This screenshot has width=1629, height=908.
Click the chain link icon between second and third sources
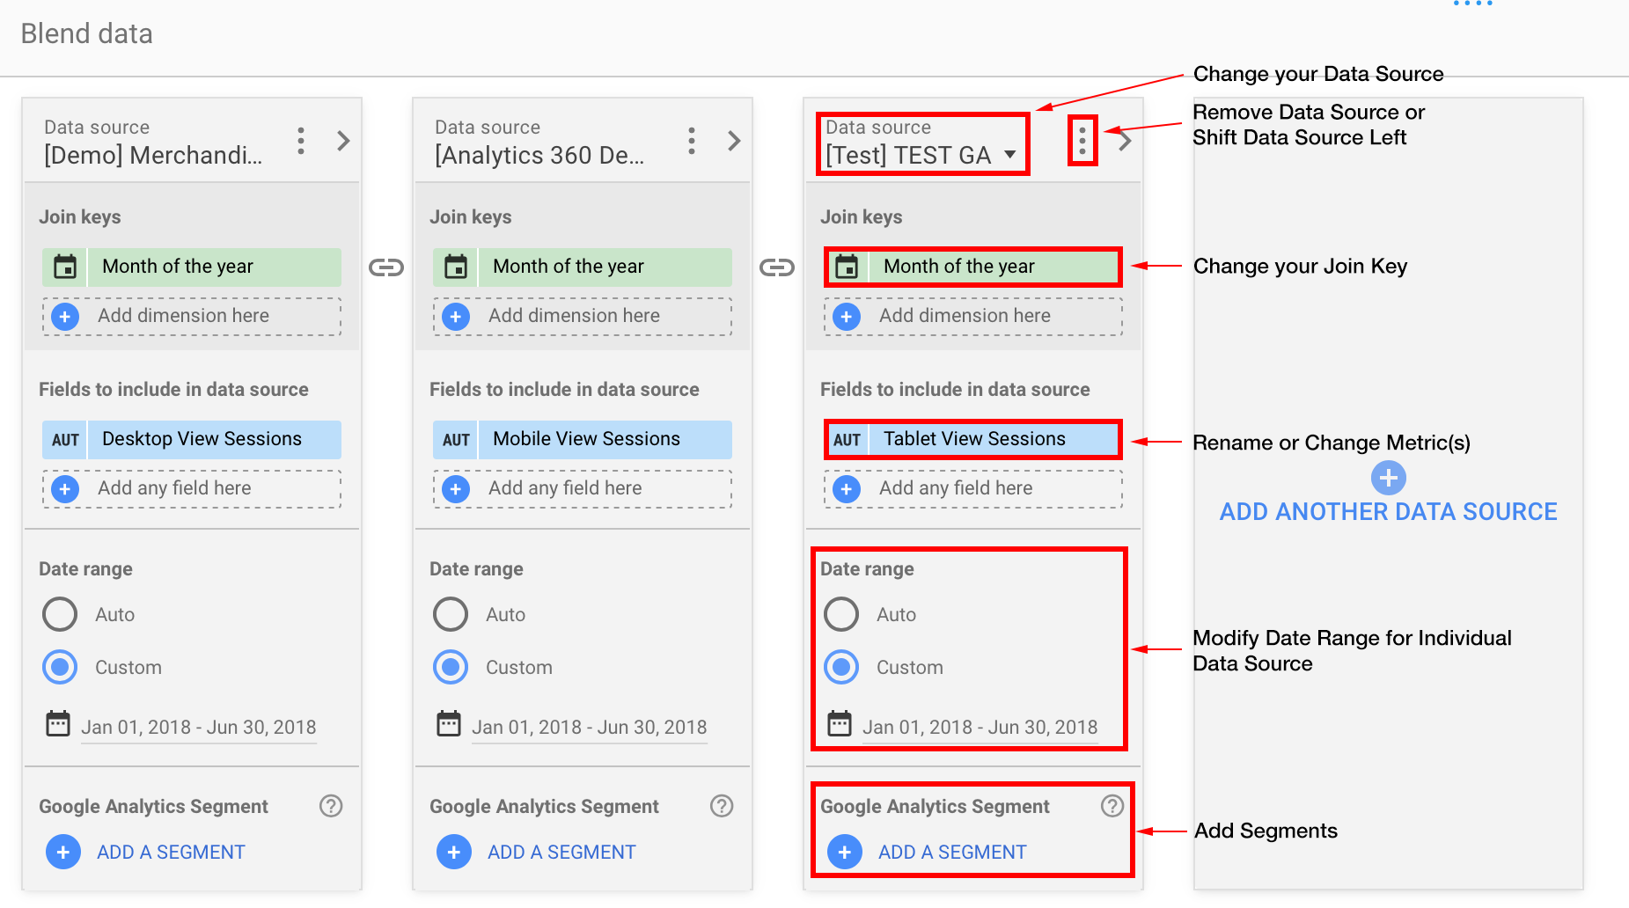[x=778, y=267]
